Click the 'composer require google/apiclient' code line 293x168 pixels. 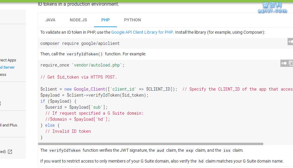point(80,43)
